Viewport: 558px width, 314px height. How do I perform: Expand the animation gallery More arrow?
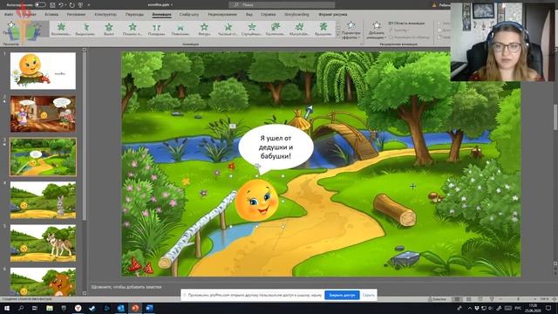pyautogui.click(x=338, y=35)
